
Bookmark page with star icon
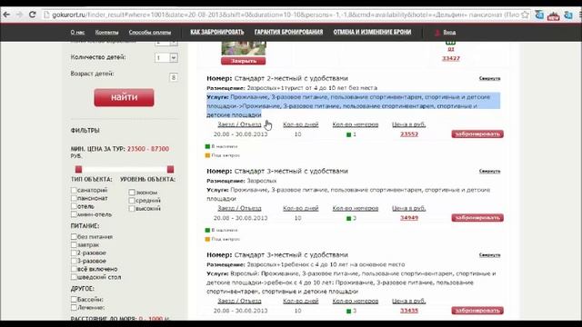tap(525, 15)
